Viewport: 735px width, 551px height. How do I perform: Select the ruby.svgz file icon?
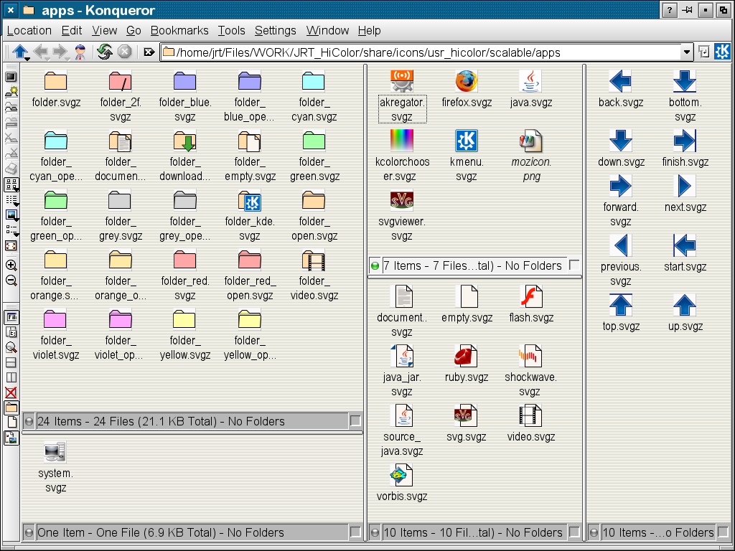pyautogui.click(x=466, y=356)
